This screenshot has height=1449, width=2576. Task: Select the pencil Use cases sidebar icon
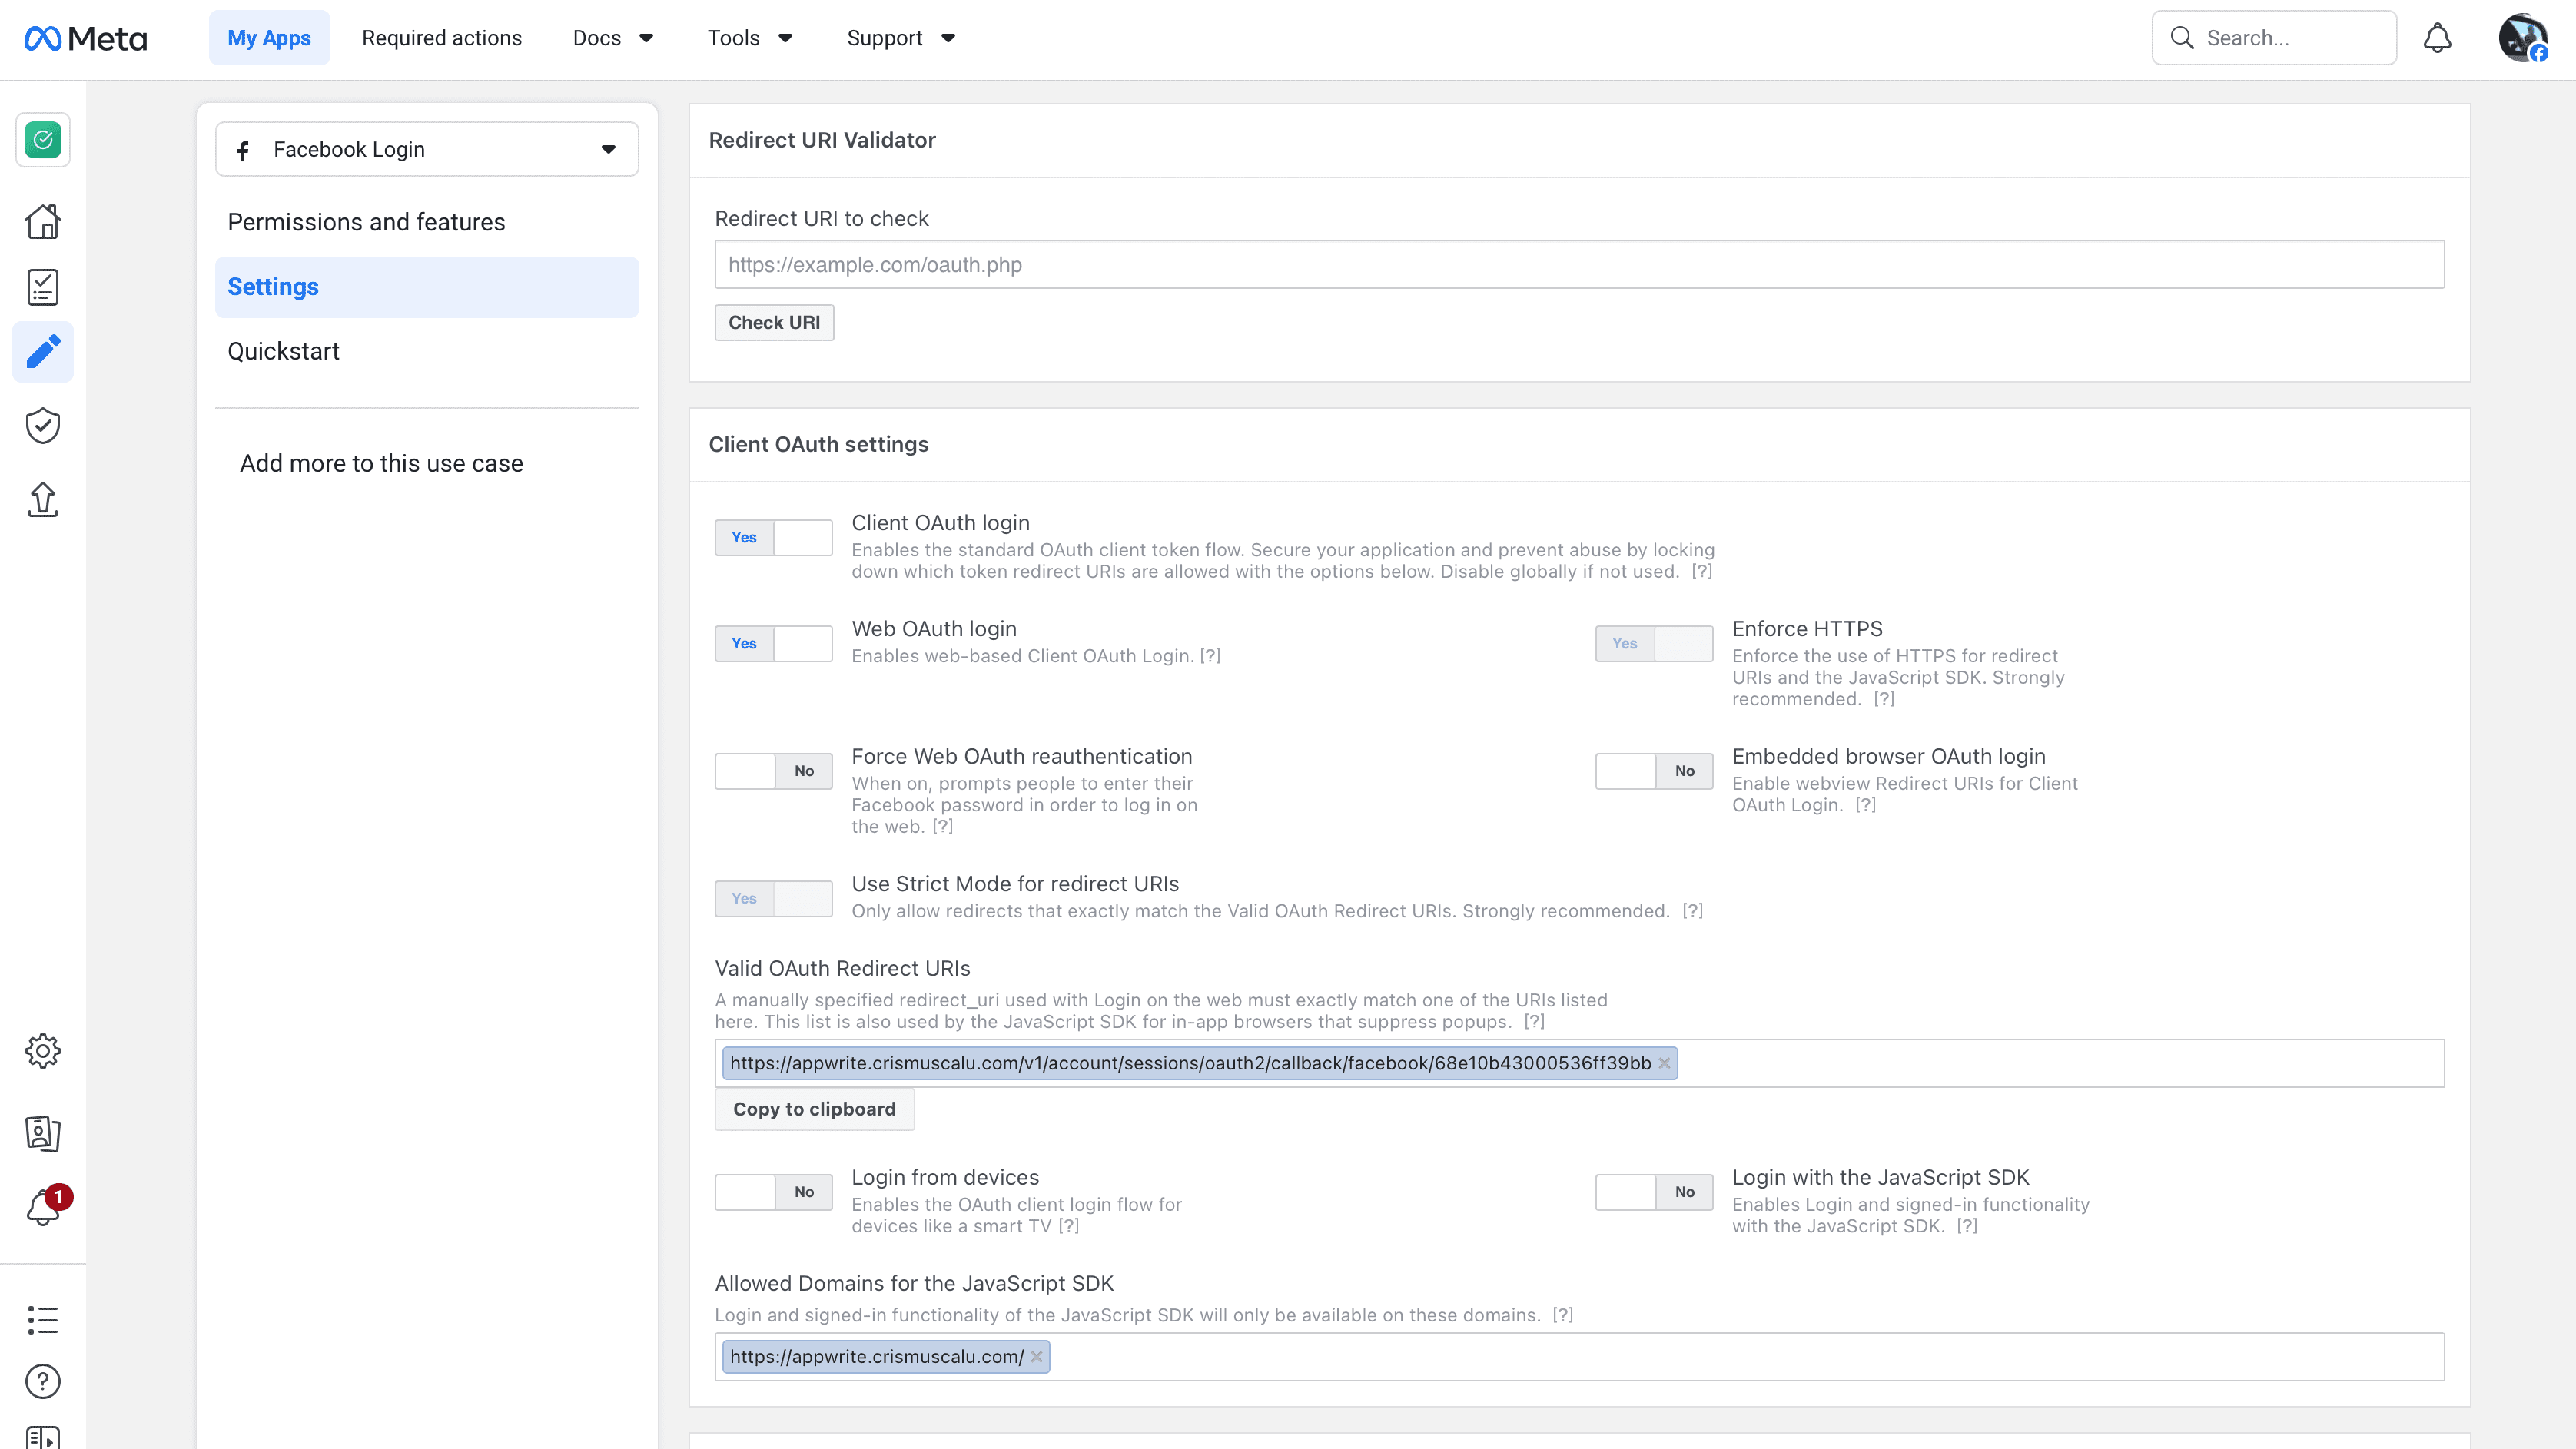[42, 352]
